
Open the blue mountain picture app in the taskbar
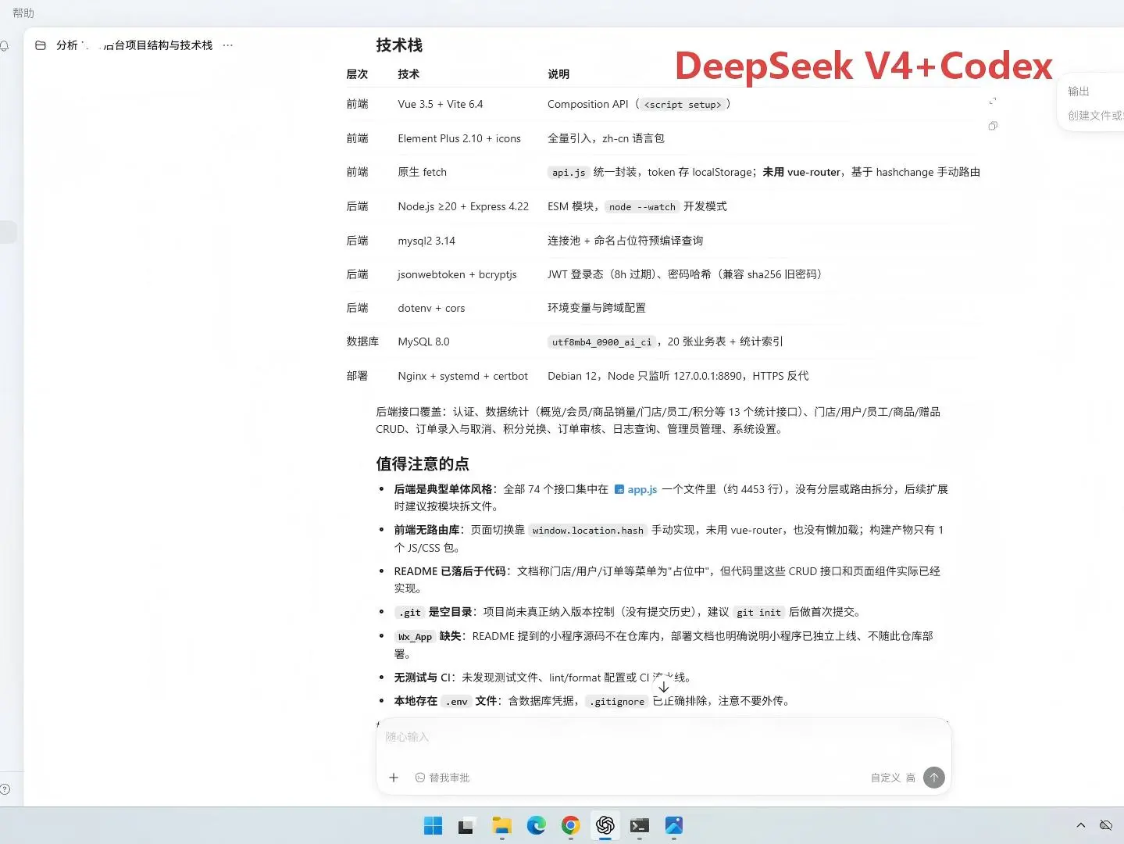pos(674,825)
